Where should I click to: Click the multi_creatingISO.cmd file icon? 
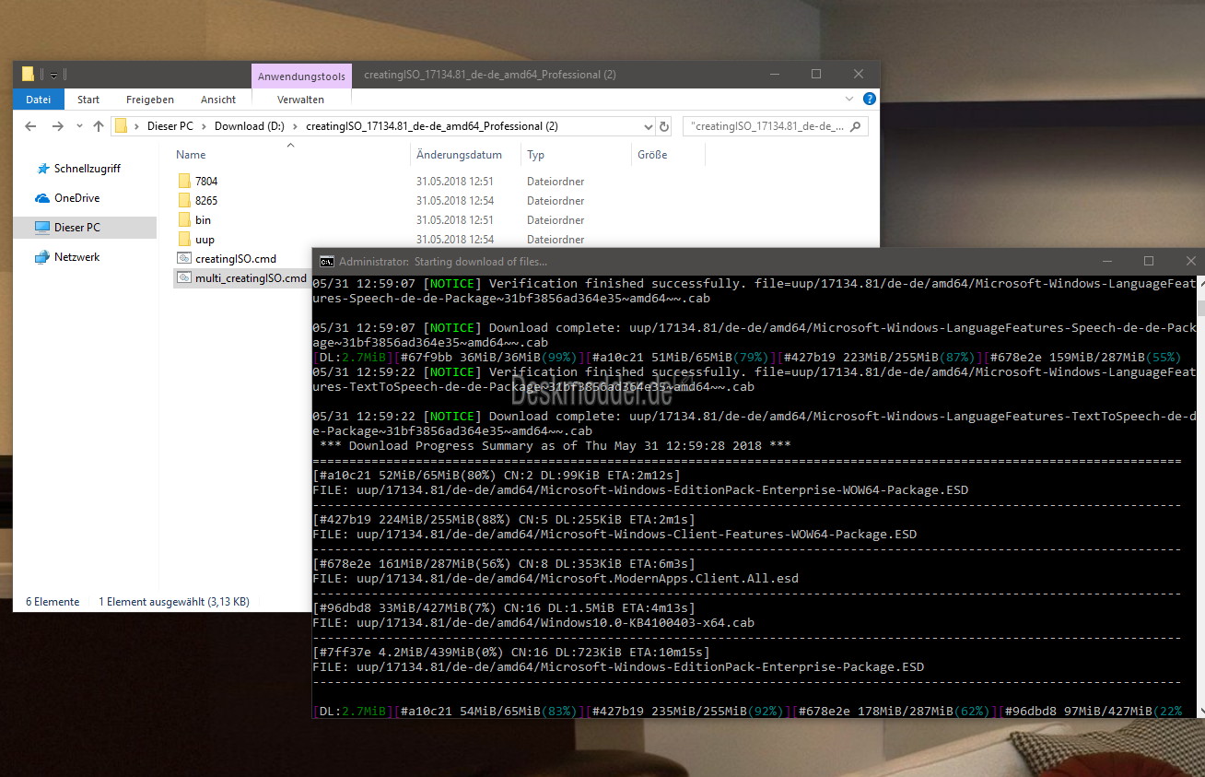(184, 278)
